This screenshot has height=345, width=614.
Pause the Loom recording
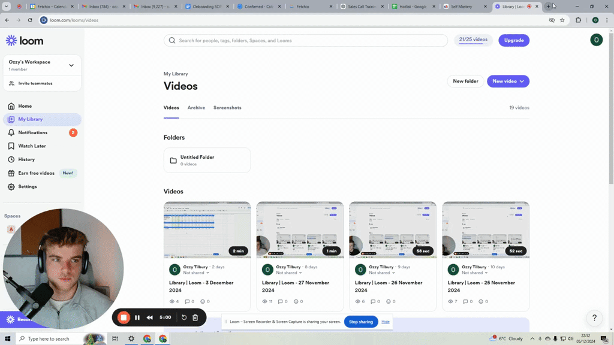click(x=137, y=317)
